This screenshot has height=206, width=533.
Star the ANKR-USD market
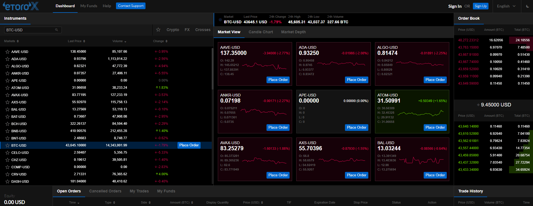[x=8, y=73]
